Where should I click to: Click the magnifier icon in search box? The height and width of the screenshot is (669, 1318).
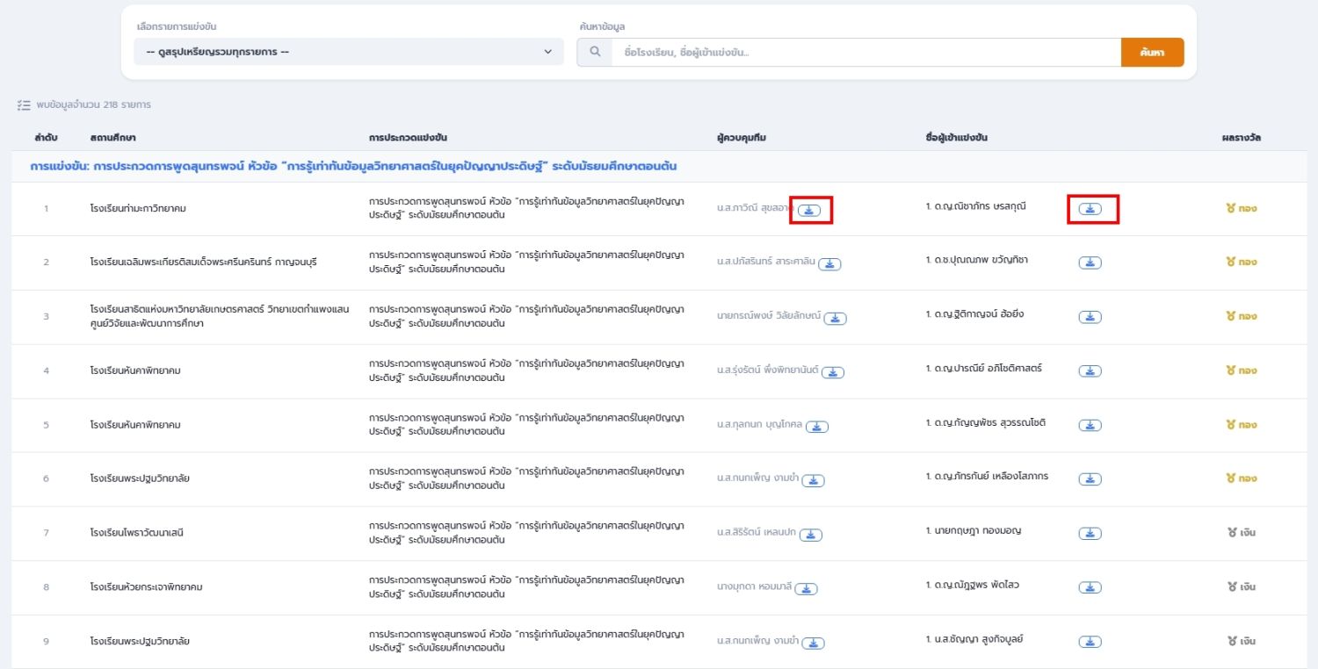point(595,52)
